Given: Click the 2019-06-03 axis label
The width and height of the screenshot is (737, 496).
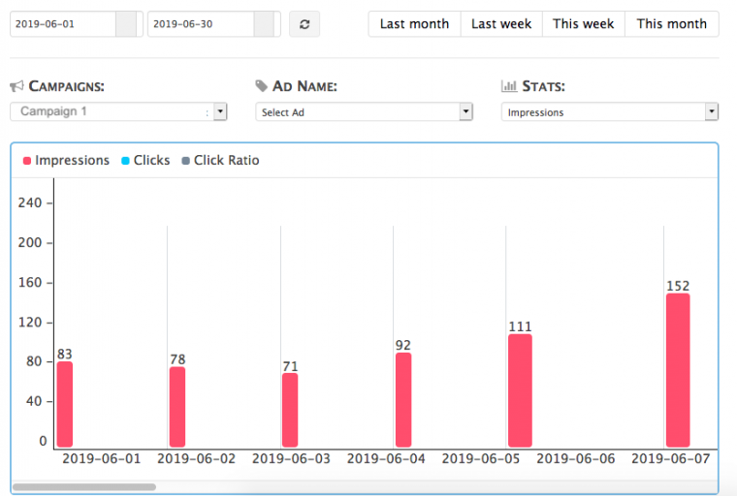Looking at the screenshot, I should [292, 458].
